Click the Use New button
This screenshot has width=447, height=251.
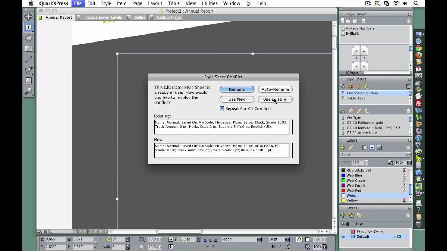point(237,99)
